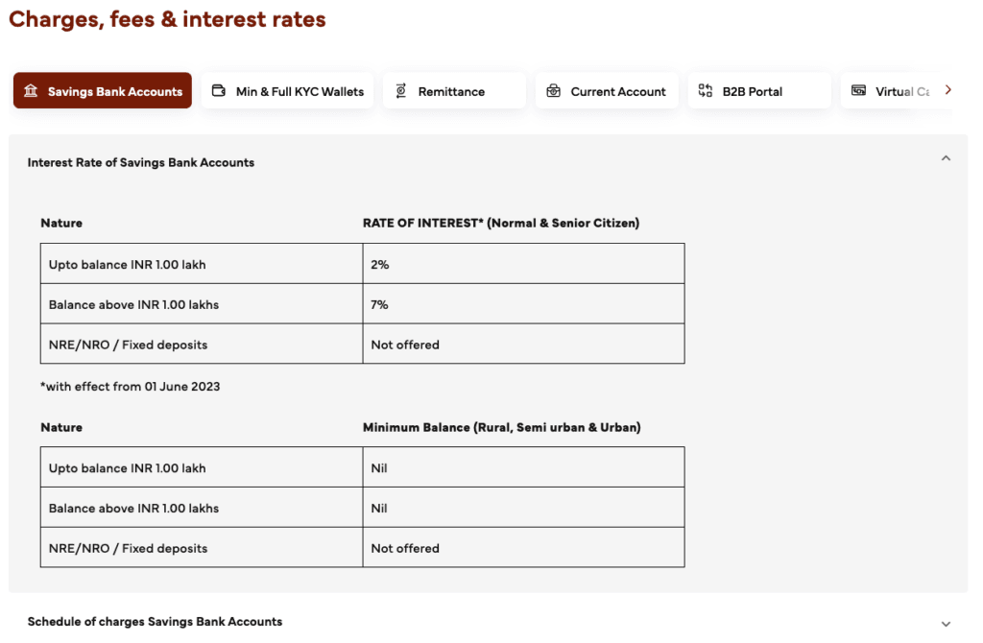
Task: Click the wallet icon beside Min & Full KYC
Action: pos(219,91)
